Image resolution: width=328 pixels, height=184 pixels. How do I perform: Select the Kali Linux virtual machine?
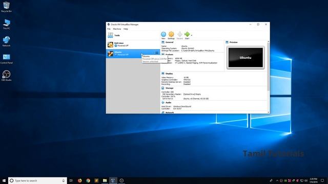point(133,44)
